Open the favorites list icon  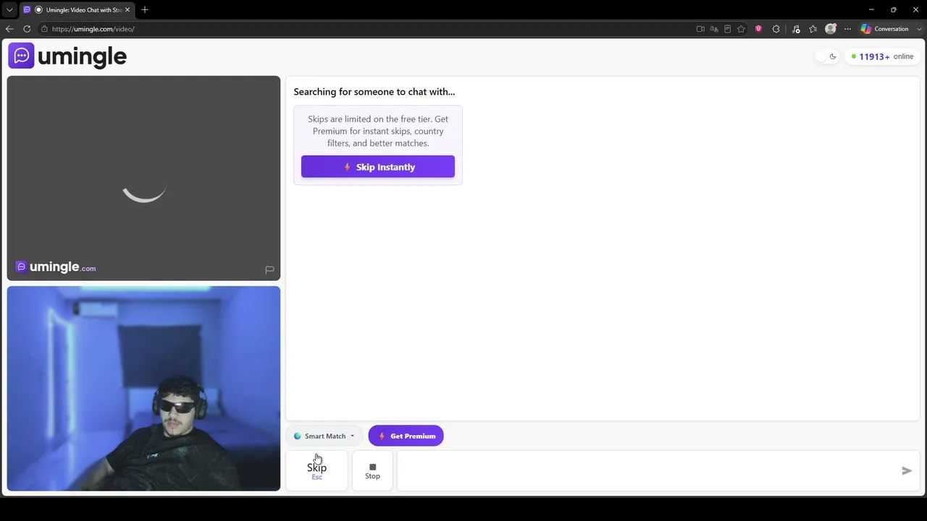click(813, 29)
